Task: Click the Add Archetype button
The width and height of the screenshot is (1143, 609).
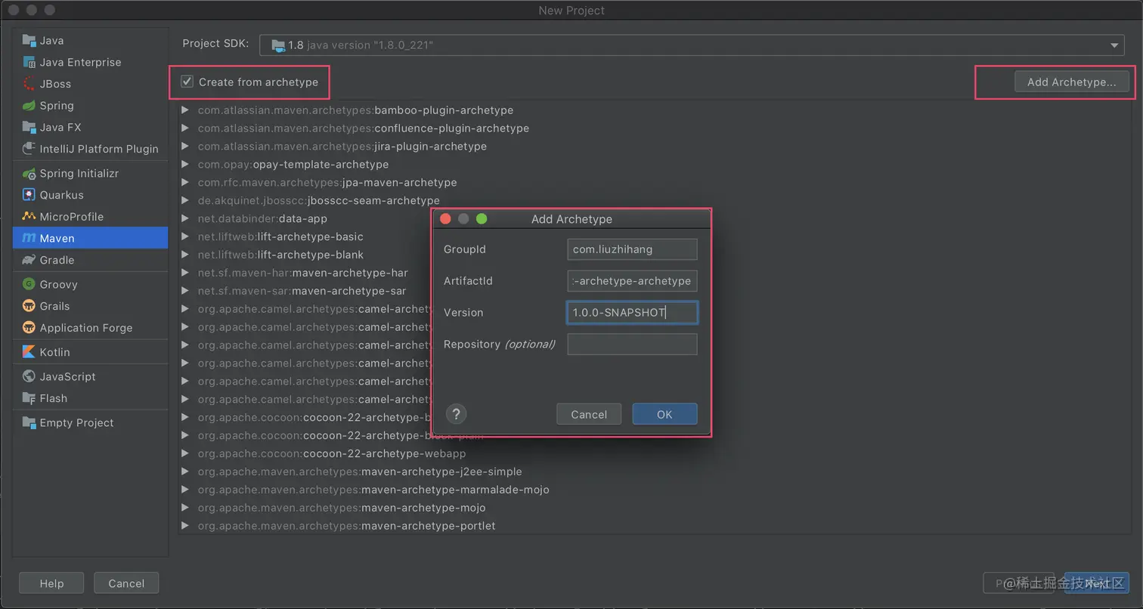Action: pyautogui.click(x=1073, y=82)
